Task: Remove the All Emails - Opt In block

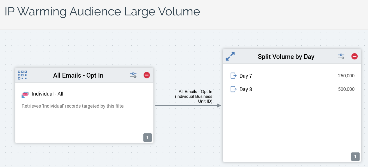Action: (x=147, y=75)
